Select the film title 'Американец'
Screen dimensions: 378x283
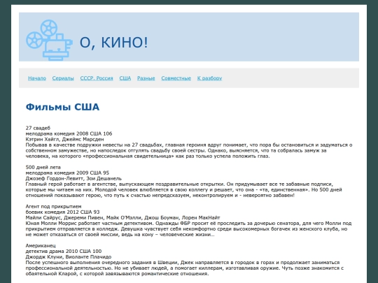(41, 245)
